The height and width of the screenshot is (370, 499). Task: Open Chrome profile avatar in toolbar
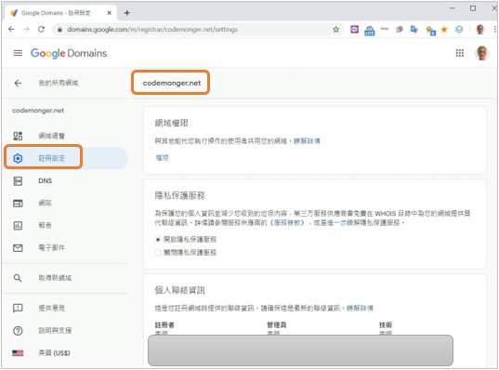coord(480,30)
